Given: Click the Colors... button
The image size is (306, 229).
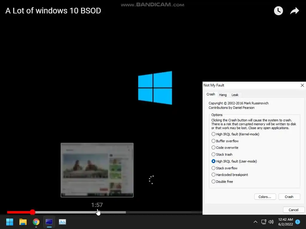Looking at the screenshot, I should [x=265, y=197].
